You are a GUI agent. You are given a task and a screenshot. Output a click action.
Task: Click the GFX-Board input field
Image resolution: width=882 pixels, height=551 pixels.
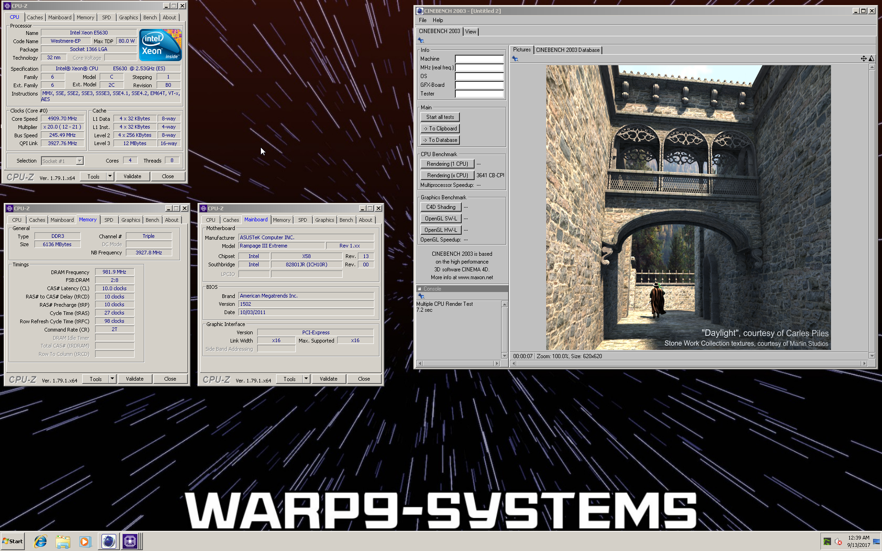click(x=479, y=85)
